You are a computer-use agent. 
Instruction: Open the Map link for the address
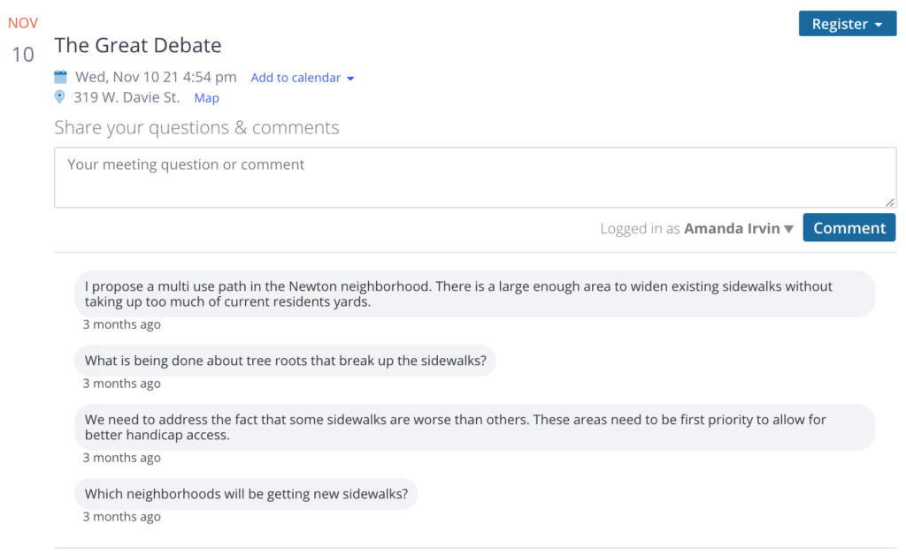[x=206, y=98]
